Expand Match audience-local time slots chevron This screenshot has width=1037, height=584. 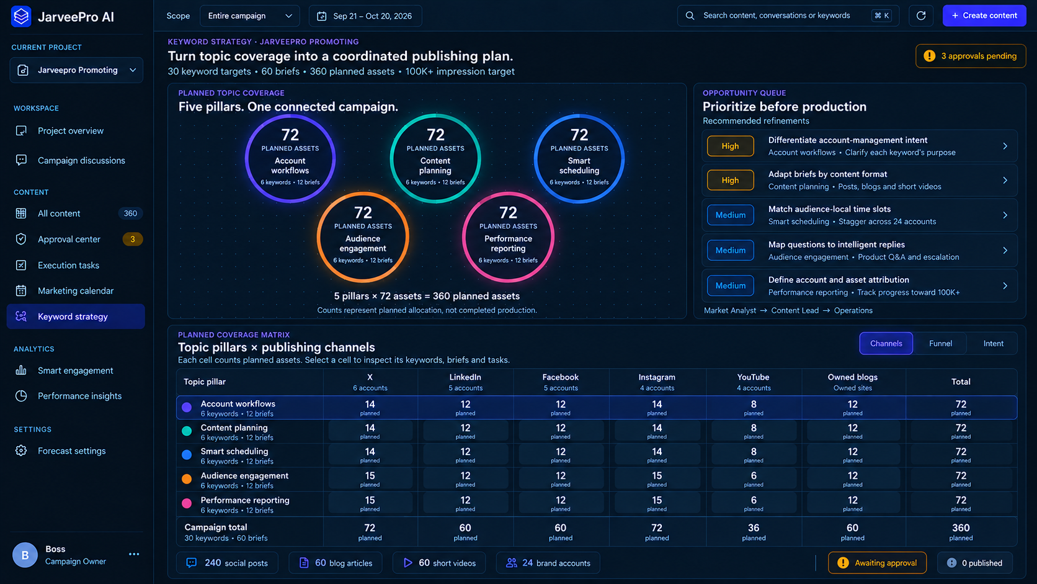pyautogui.click(x=1005, y=215)
